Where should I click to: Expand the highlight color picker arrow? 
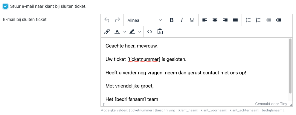click(140, 32)
